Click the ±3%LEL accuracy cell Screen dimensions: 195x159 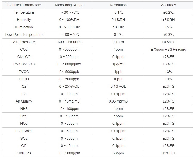click(168, 153)
